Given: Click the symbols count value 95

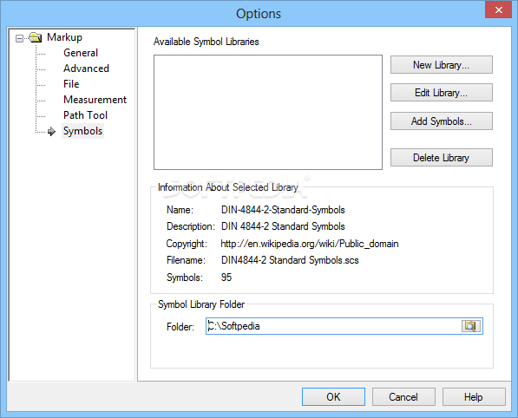Looking at the screenshot, I should point(226,278).
